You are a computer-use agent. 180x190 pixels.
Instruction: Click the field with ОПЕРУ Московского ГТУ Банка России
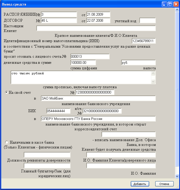click(98, 119)
